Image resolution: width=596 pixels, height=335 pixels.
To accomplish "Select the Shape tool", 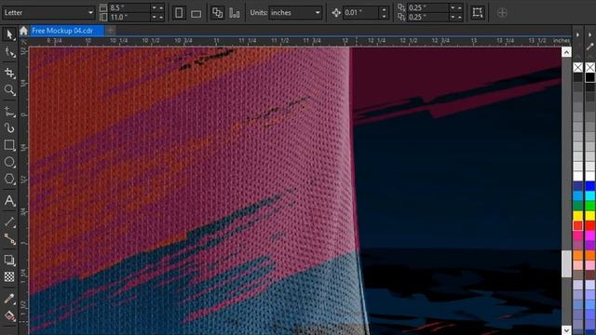I will point(9,53).
